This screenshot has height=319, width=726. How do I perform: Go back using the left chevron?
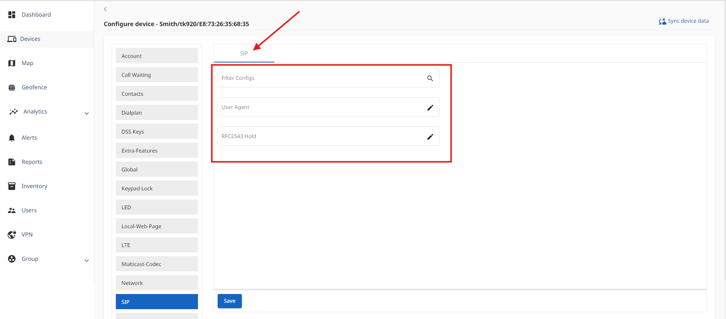(x=105, y=9)
